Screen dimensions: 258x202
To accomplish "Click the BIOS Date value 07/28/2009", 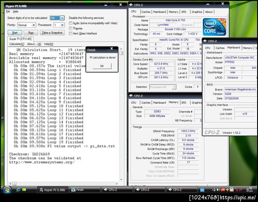I will pyautogui.click(x=240, y=98).
